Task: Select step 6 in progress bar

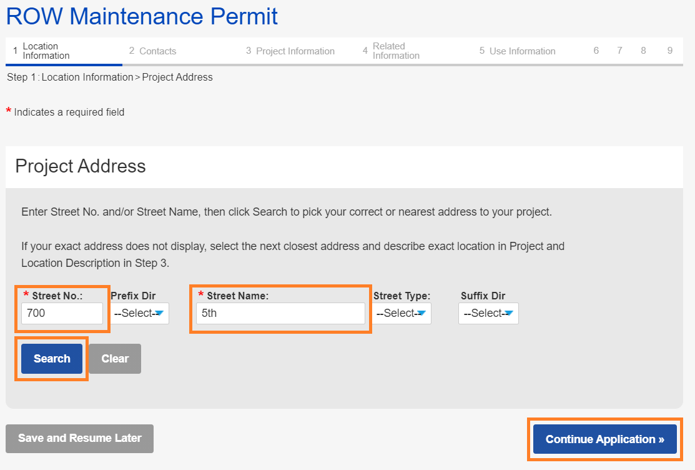Action: coord(596,51)
